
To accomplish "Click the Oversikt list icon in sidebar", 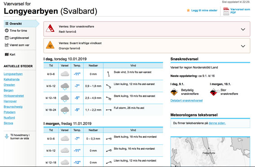I will [7, 24].
